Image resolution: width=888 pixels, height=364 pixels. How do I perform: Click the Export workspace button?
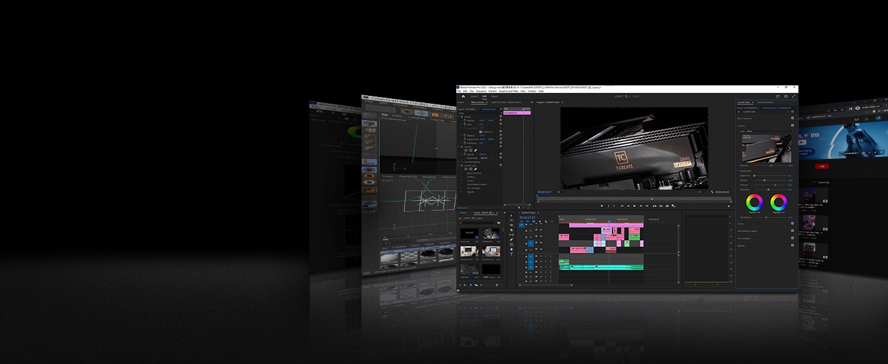494,96
